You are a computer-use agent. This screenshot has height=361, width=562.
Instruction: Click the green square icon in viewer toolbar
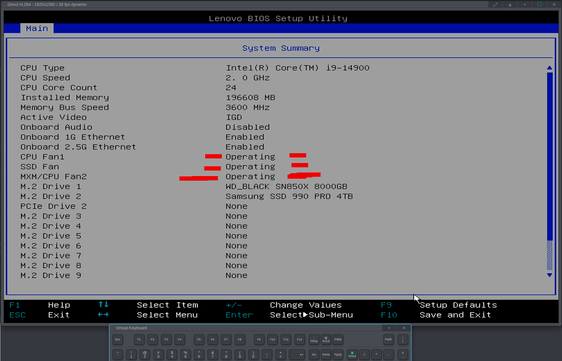pyautogui.click(x=539, y=5)
